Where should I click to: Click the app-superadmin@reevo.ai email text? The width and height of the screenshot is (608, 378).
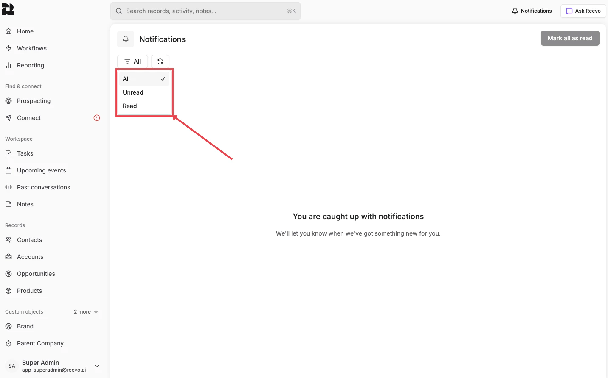54,370
